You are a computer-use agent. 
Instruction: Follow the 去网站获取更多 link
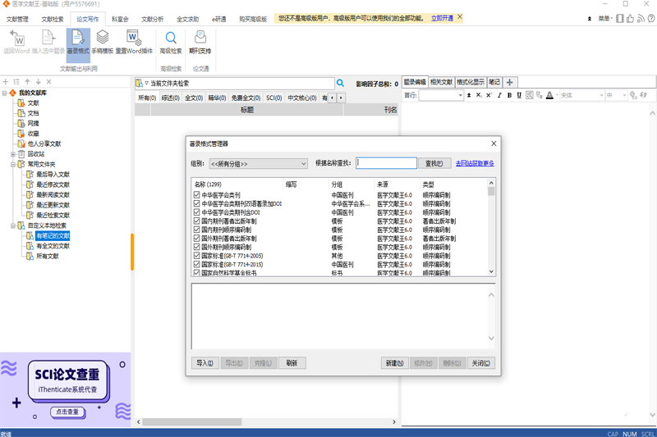click(475, 164)
